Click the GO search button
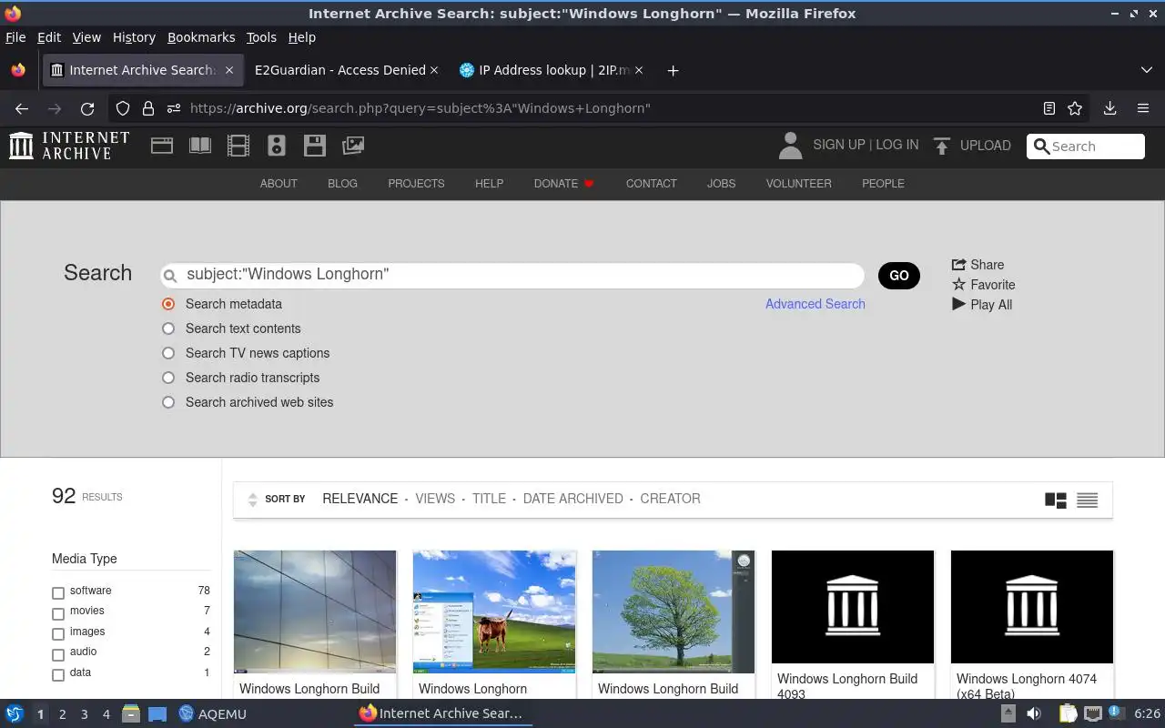Screen dimensions: 1165x728 click(x=899, y=276)
